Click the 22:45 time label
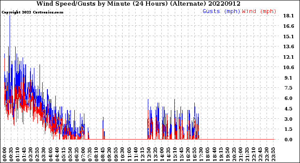Viewport: 300px width, 163px height. (260, 154)
